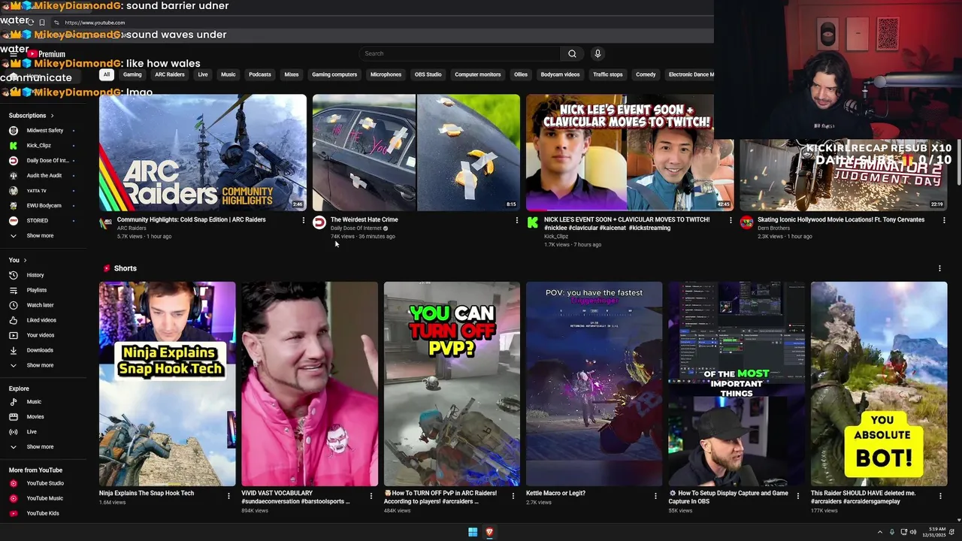The image size is (962, 541).
Task: Play Ninja Explains Snap Hook Tech short
Action: [x=167, y=384]
